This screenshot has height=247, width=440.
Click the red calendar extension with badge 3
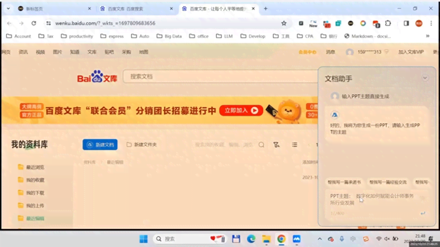pos(376,24)
